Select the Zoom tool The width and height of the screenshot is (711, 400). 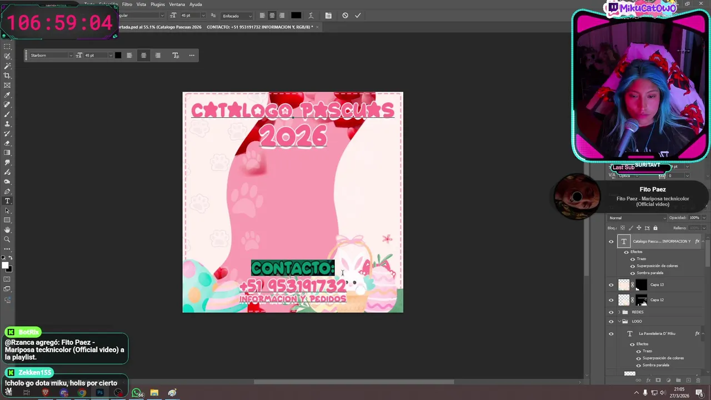(7, 239)
